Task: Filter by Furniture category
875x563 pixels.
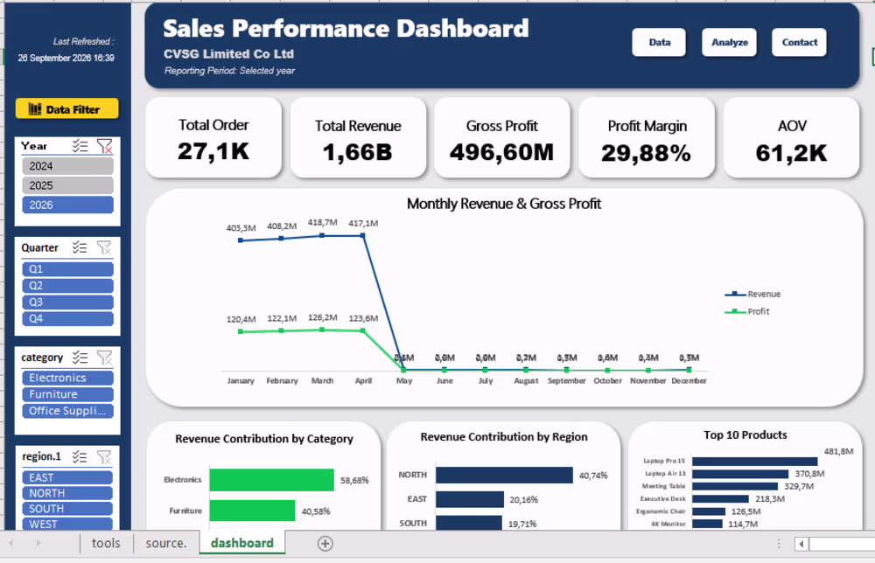Action: tap(67, 394)
